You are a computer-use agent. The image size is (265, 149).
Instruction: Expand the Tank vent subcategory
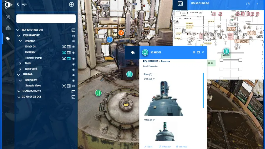pos(20,69)
